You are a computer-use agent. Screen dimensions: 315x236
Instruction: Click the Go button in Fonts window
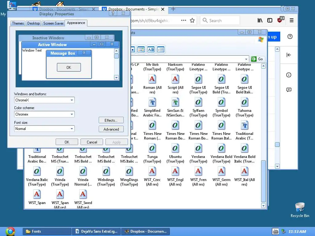[x=257, y=59]
